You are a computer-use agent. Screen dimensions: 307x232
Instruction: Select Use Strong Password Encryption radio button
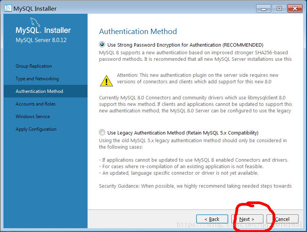(x=102, y=45)
